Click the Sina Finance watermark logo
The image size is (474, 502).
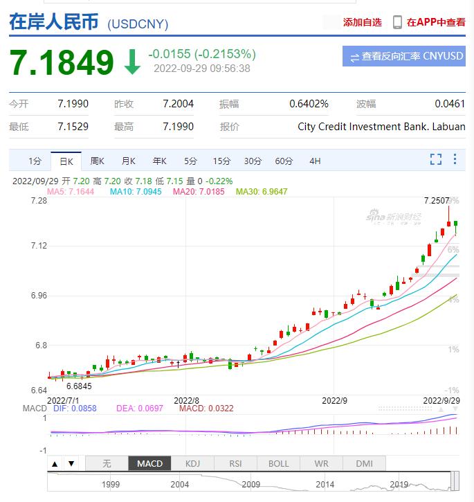(x=403, y=217)
